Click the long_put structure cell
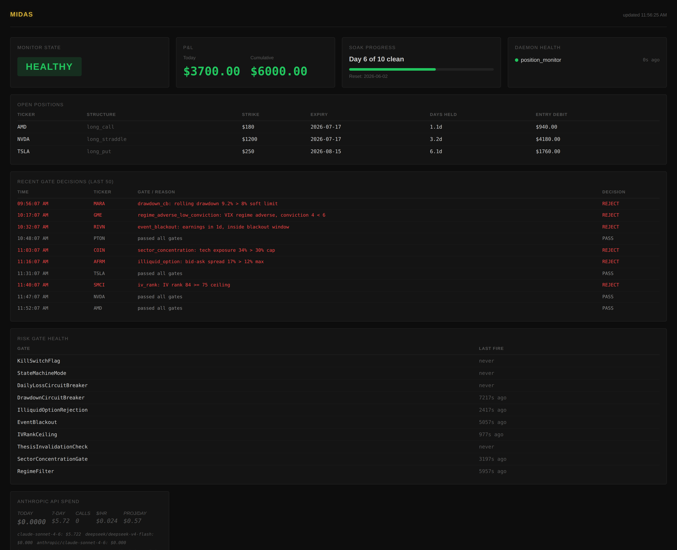This screenshot has height=550, width=677. [99, 151]
